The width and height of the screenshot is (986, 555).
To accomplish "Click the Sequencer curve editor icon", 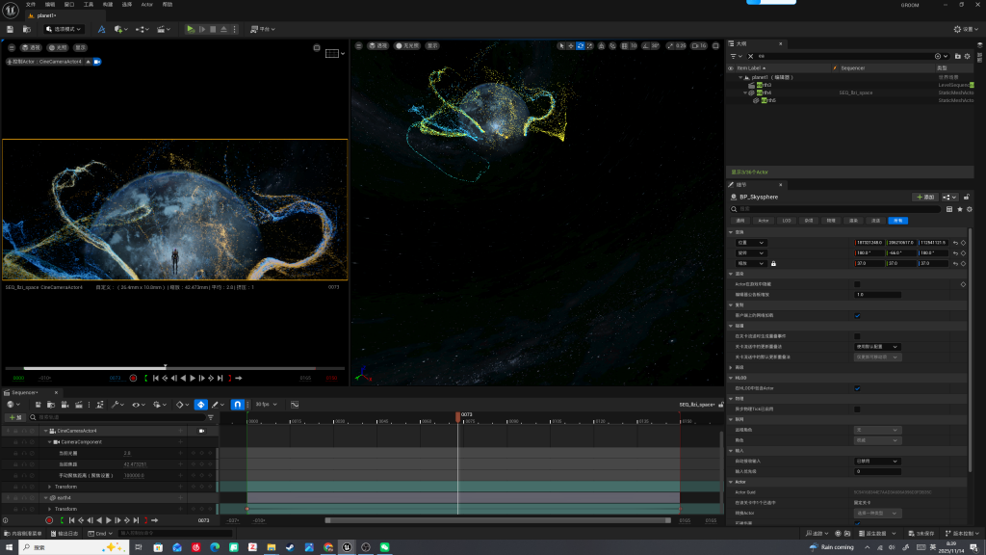I will point(294,405).
